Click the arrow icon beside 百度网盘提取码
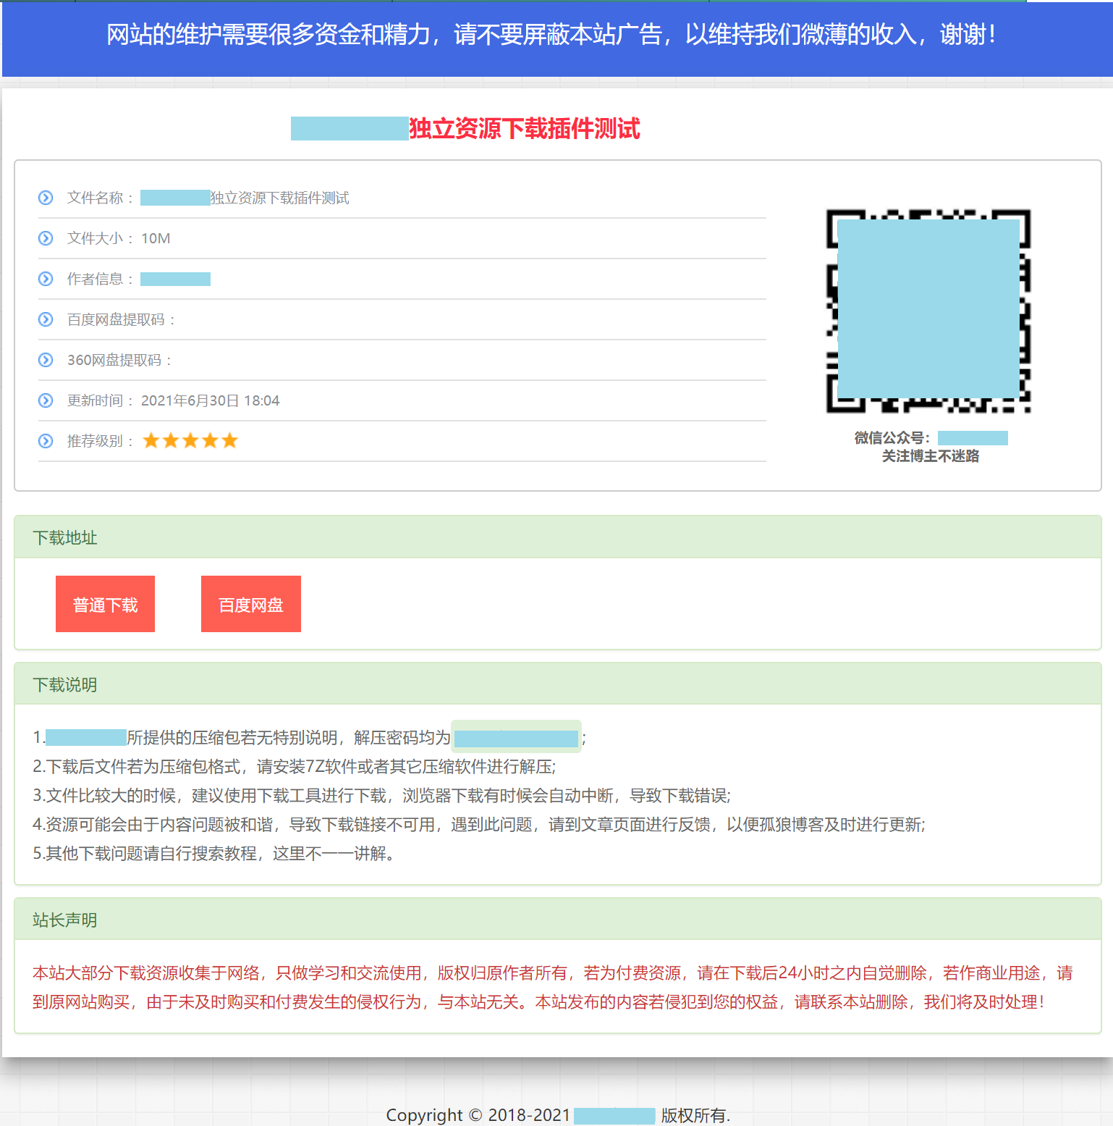Viewport: 1113px width, 1126px height. pyautogui.click(x=46, y=319)
